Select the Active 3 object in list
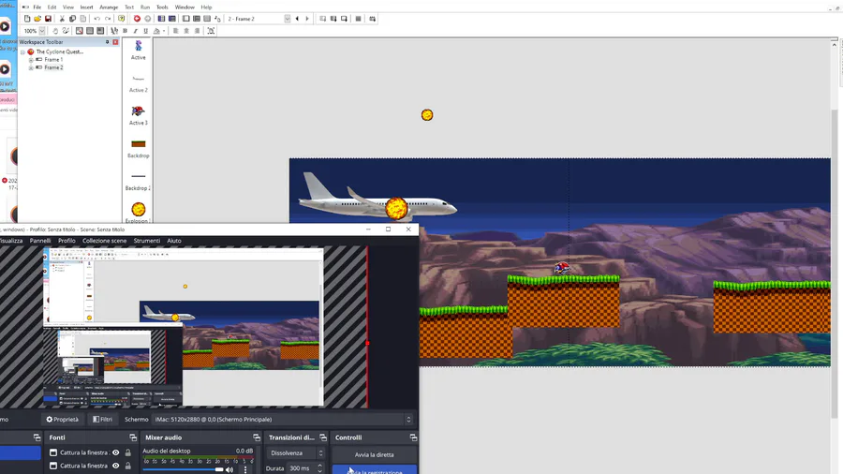Screen dimensions: 843x474 (x=139, y=115)
